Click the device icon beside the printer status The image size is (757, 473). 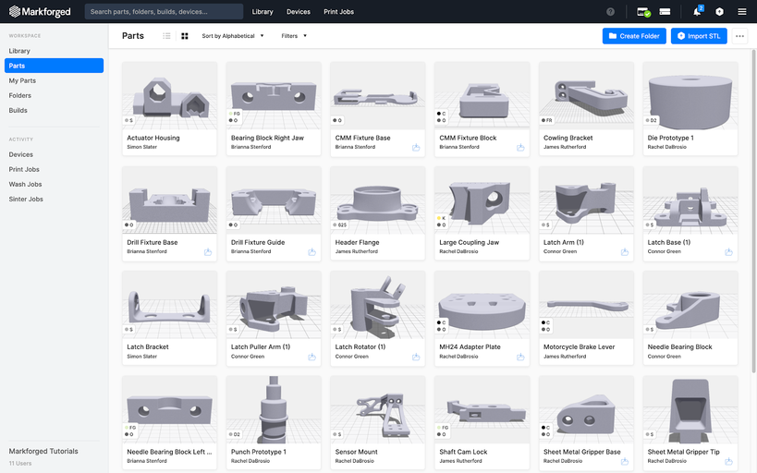tap(665, 12)
